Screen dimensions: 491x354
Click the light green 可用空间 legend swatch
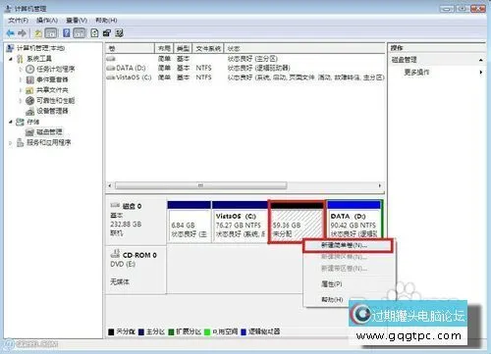207,332
